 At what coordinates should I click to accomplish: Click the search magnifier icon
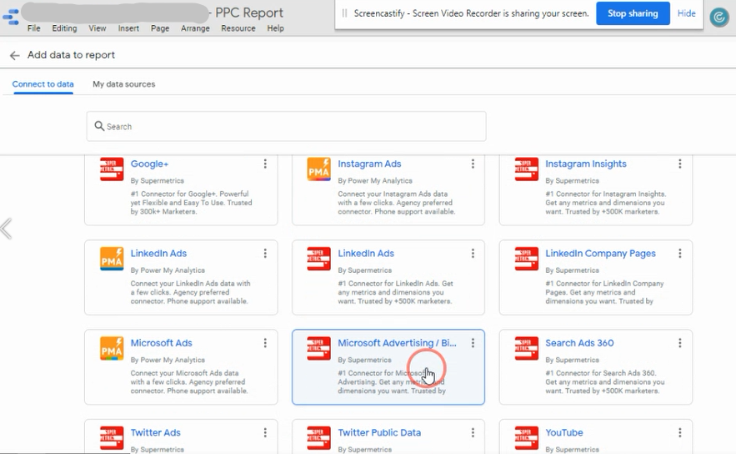[99, 126]
